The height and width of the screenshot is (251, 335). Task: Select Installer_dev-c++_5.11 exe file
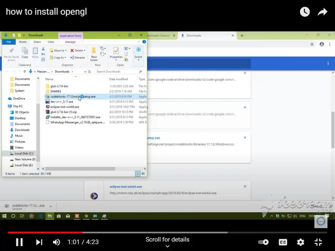pyautogui.click(x=76, y=117)
